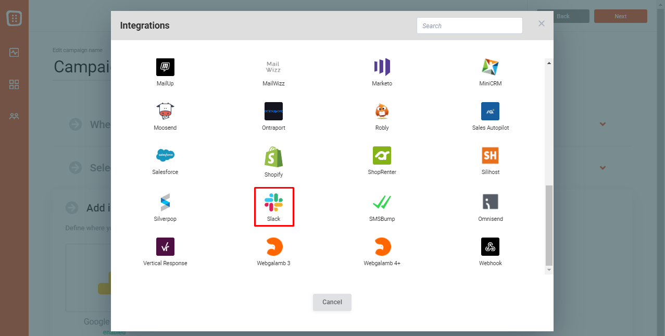Select the MailUp integration icon
The height and width of the screenshot is (336, 665).
(x=165, y=67)
